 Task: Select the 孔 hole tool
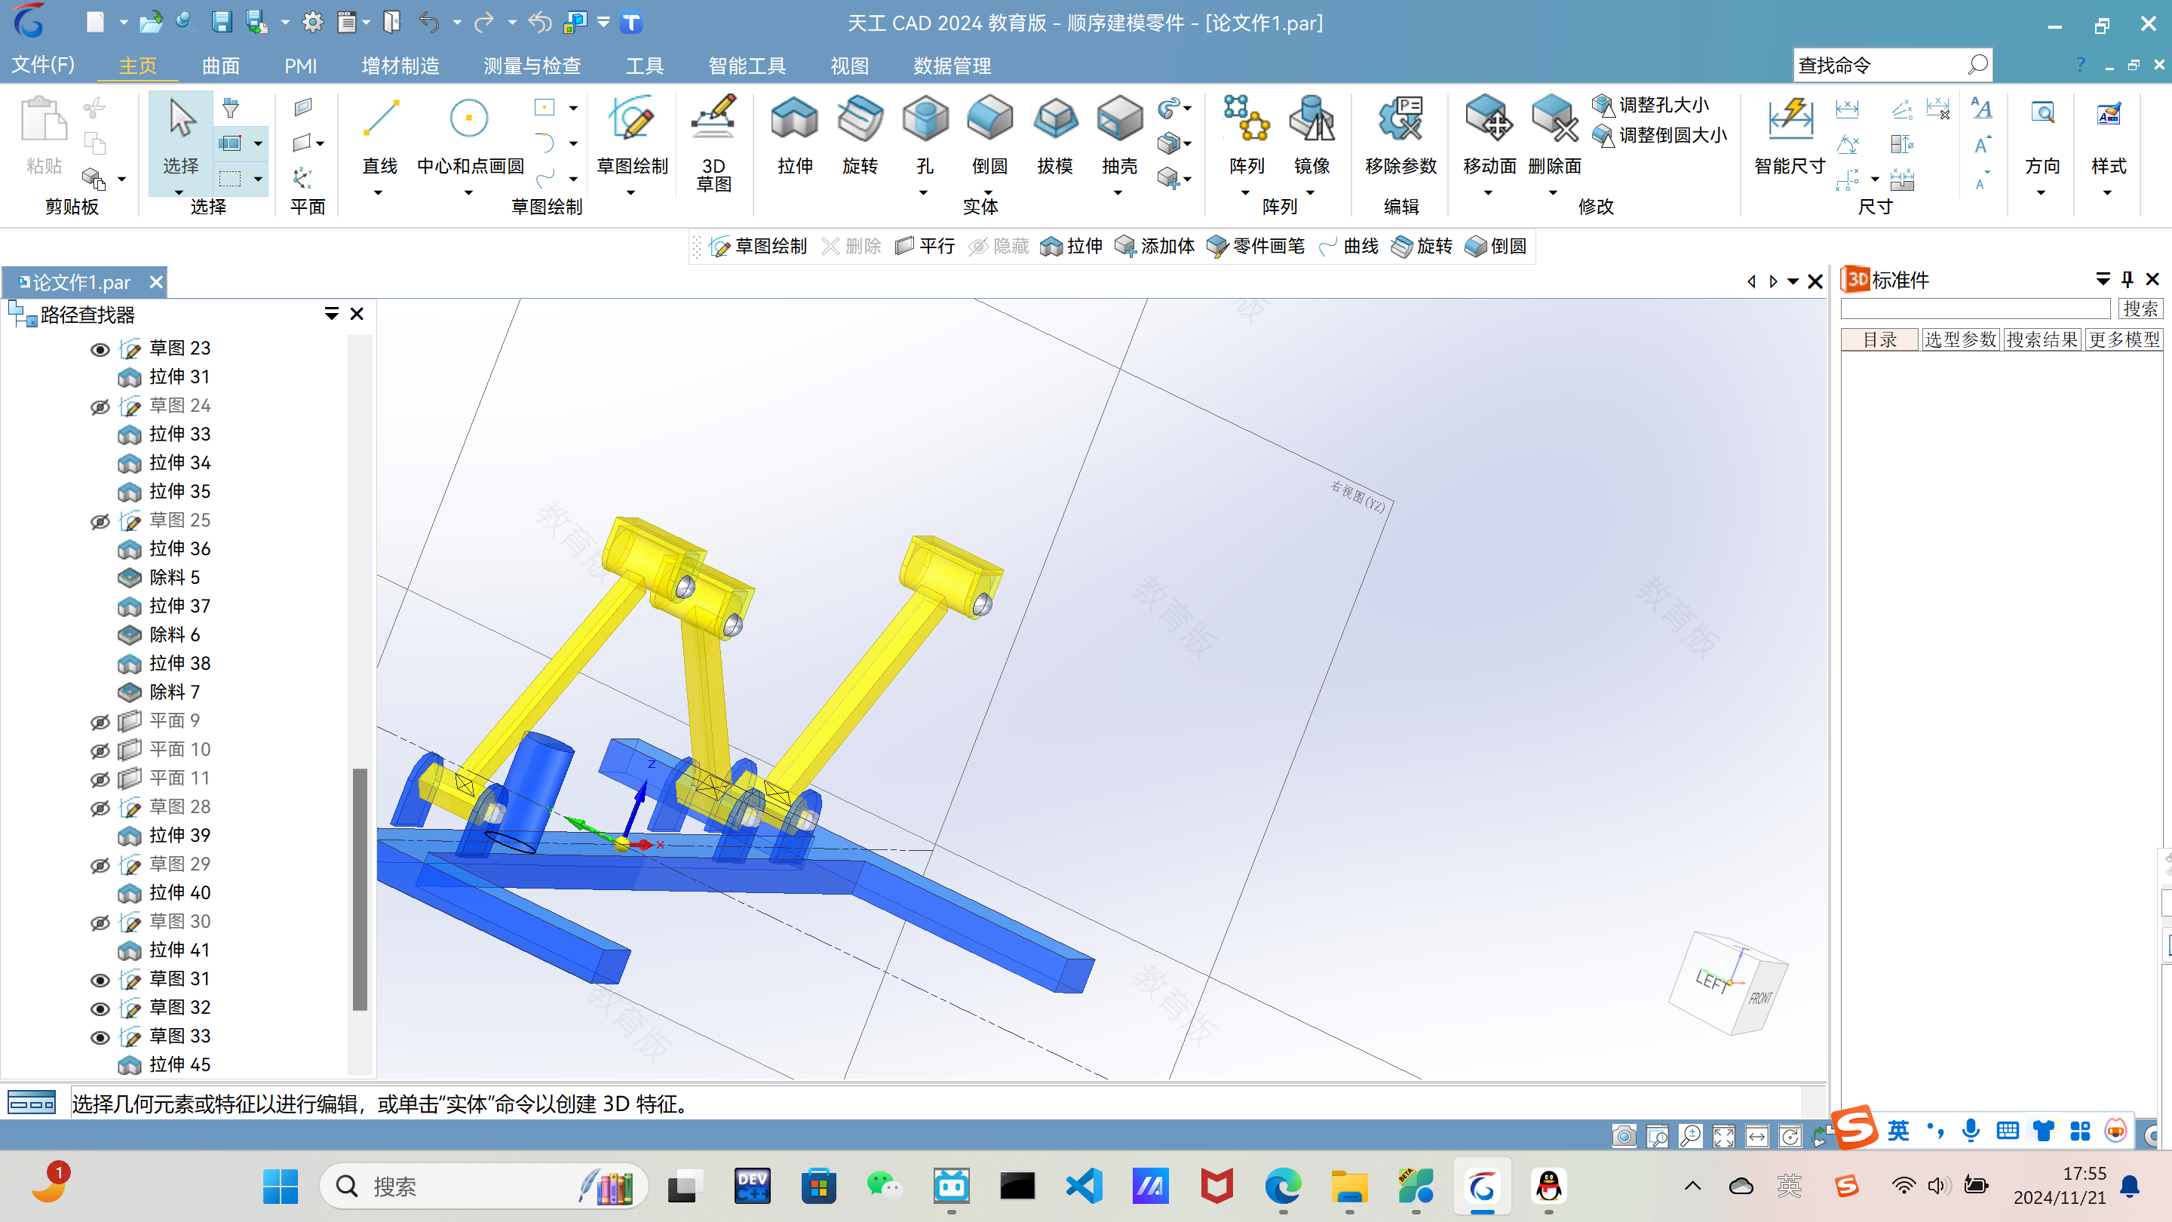[x=925, y=135]
